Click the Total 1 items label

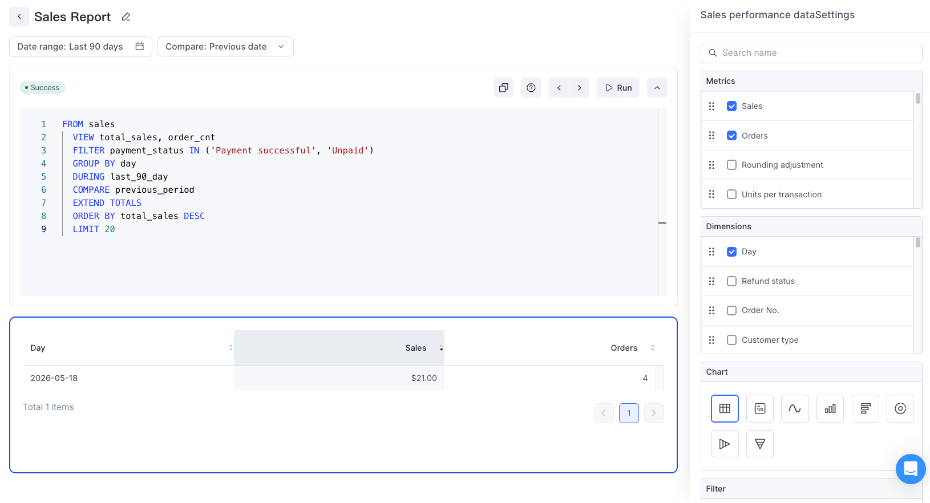tap(48, 407)
